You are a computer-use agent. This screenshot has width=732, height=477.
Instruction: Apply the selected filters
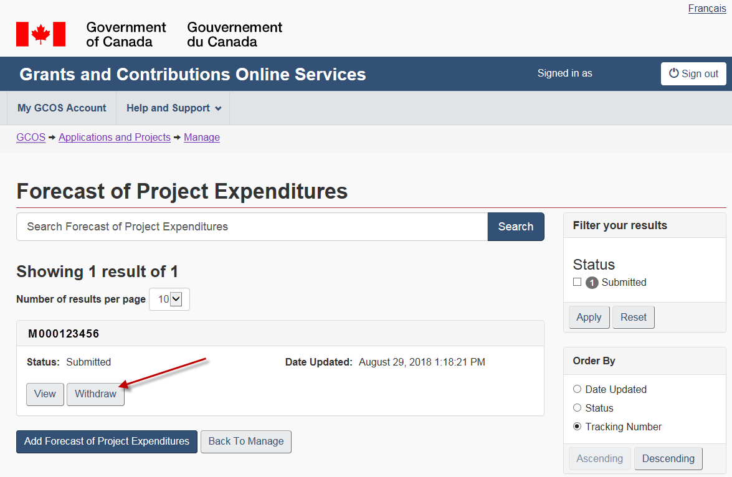point(589,318)
